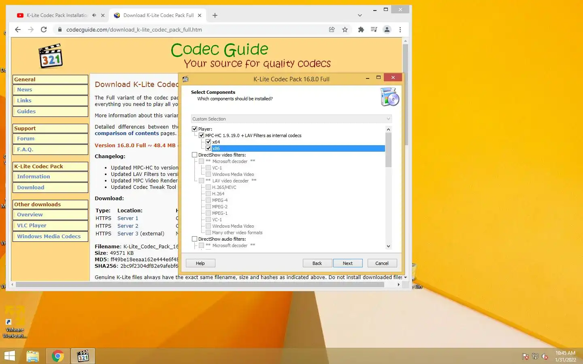Screen dimensions: 583x364
Task: Open the Custom Selection dropdown
Action: click(x=291, y=119)
